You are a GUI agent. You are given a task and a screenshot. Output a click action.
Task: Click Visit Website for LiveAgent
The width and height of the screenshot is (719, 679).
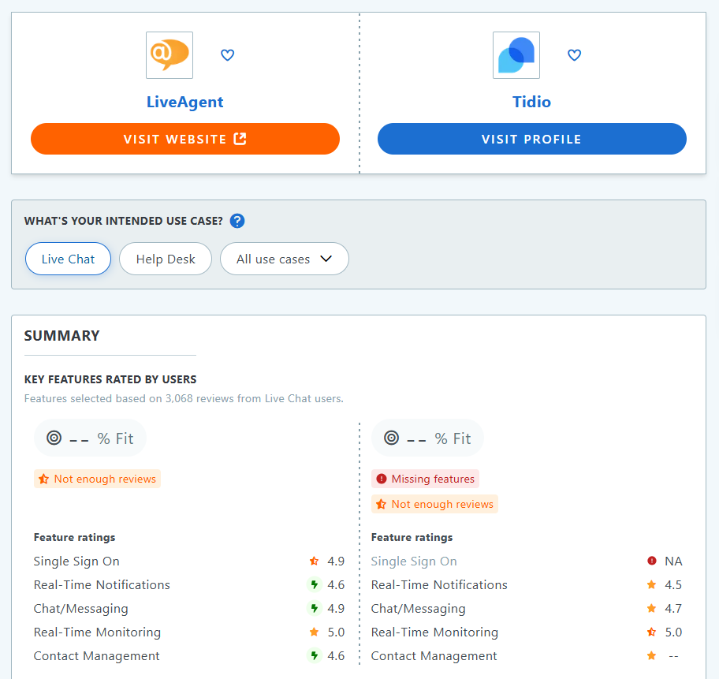184,139
